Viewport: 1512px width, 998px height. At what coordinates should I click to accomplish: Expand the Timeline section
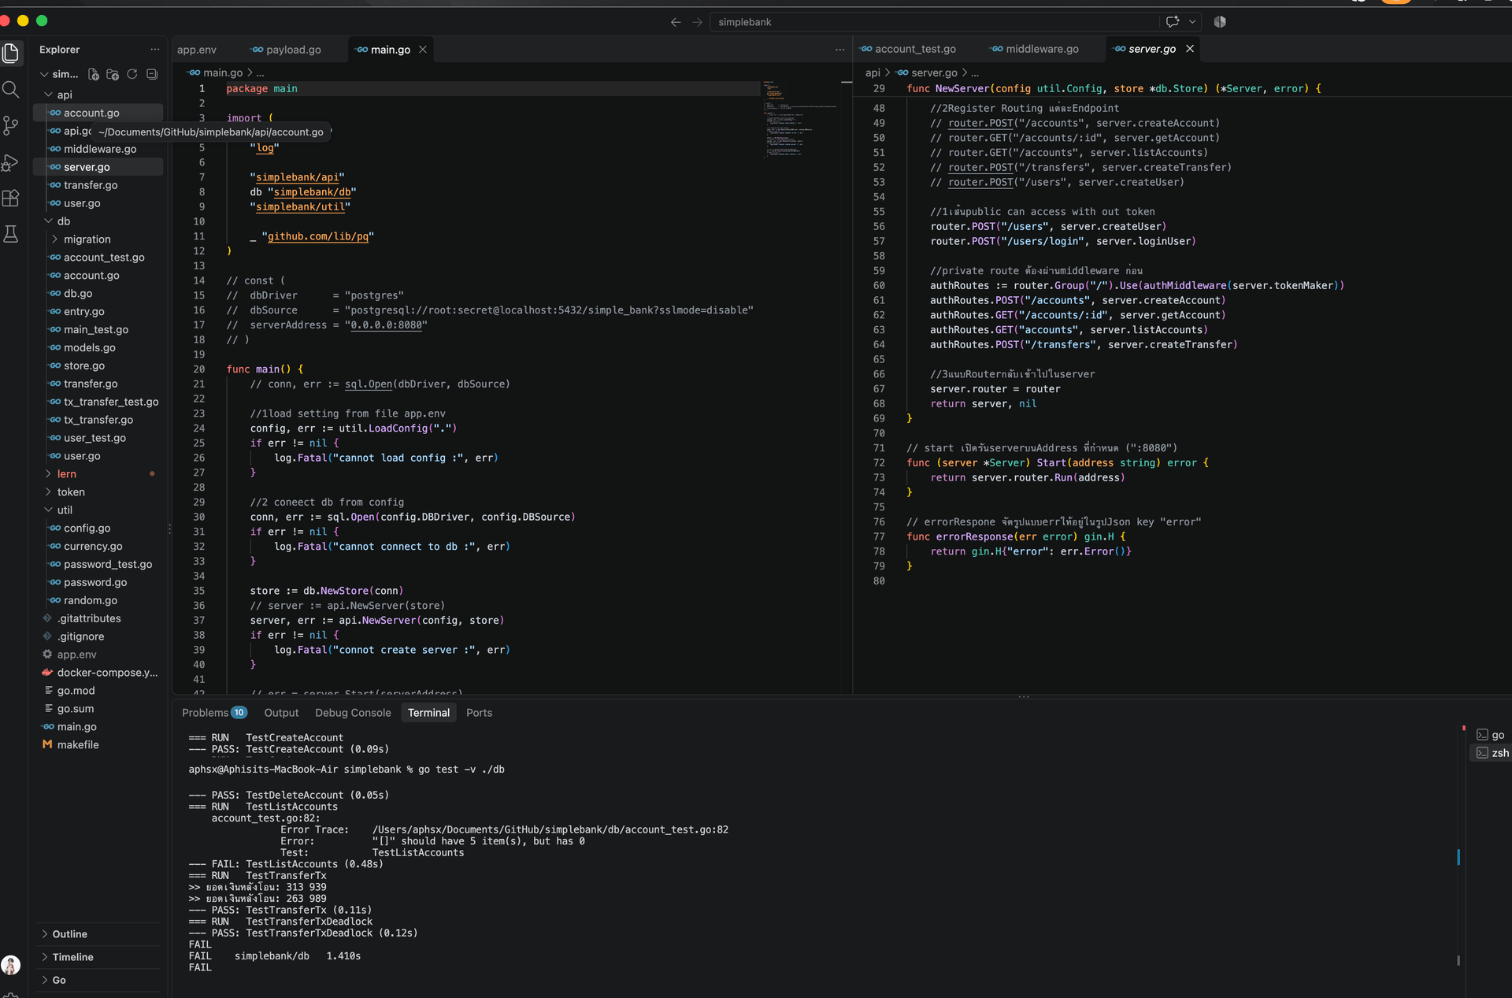click(x=72, y=957)
